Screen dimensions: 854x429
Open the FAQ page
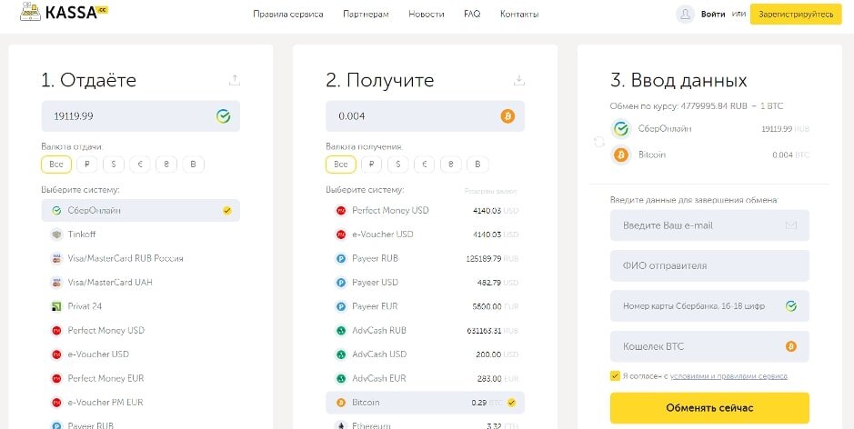tap(472, 15)
